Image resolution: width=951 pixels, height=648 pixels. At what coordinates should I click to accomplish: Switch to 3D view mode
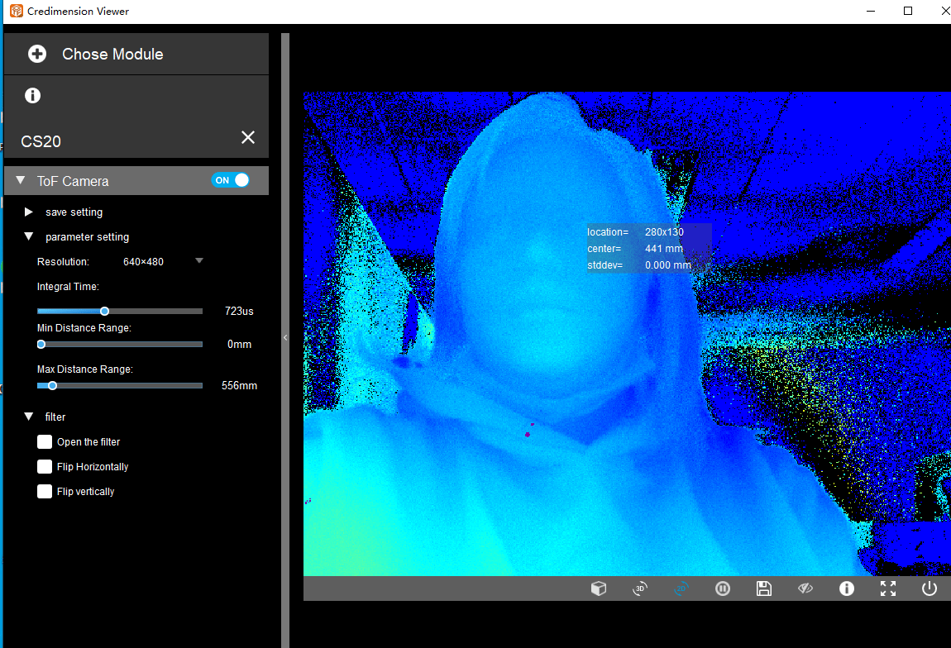tap(640, 588)
